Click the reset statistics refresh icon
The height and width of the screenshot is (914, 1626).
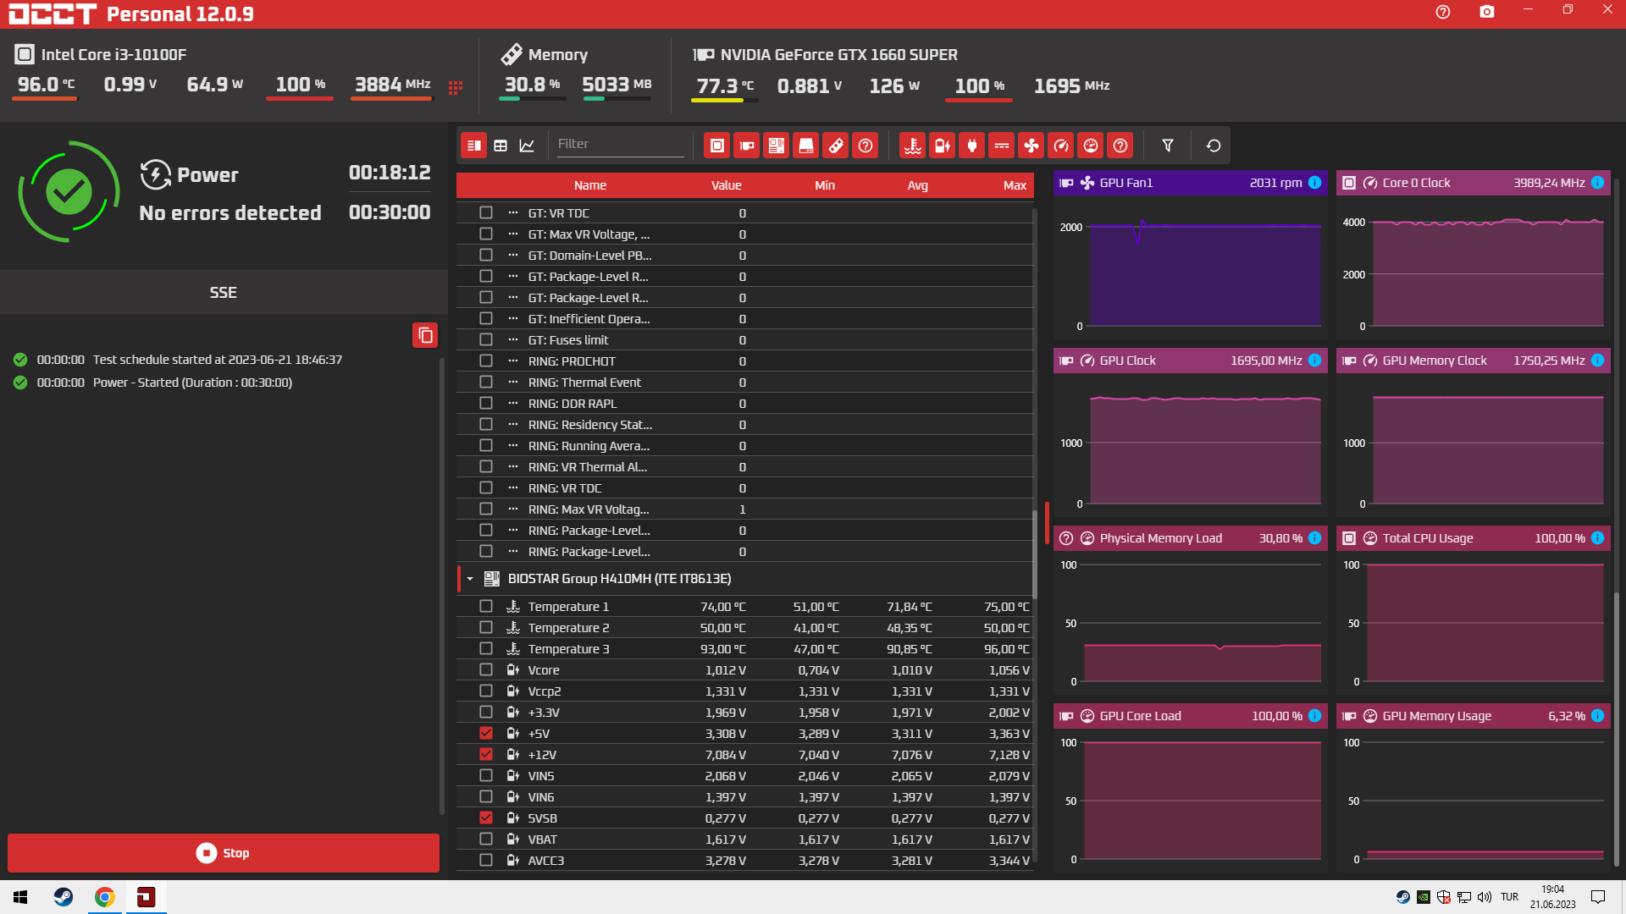[1213, 146]
